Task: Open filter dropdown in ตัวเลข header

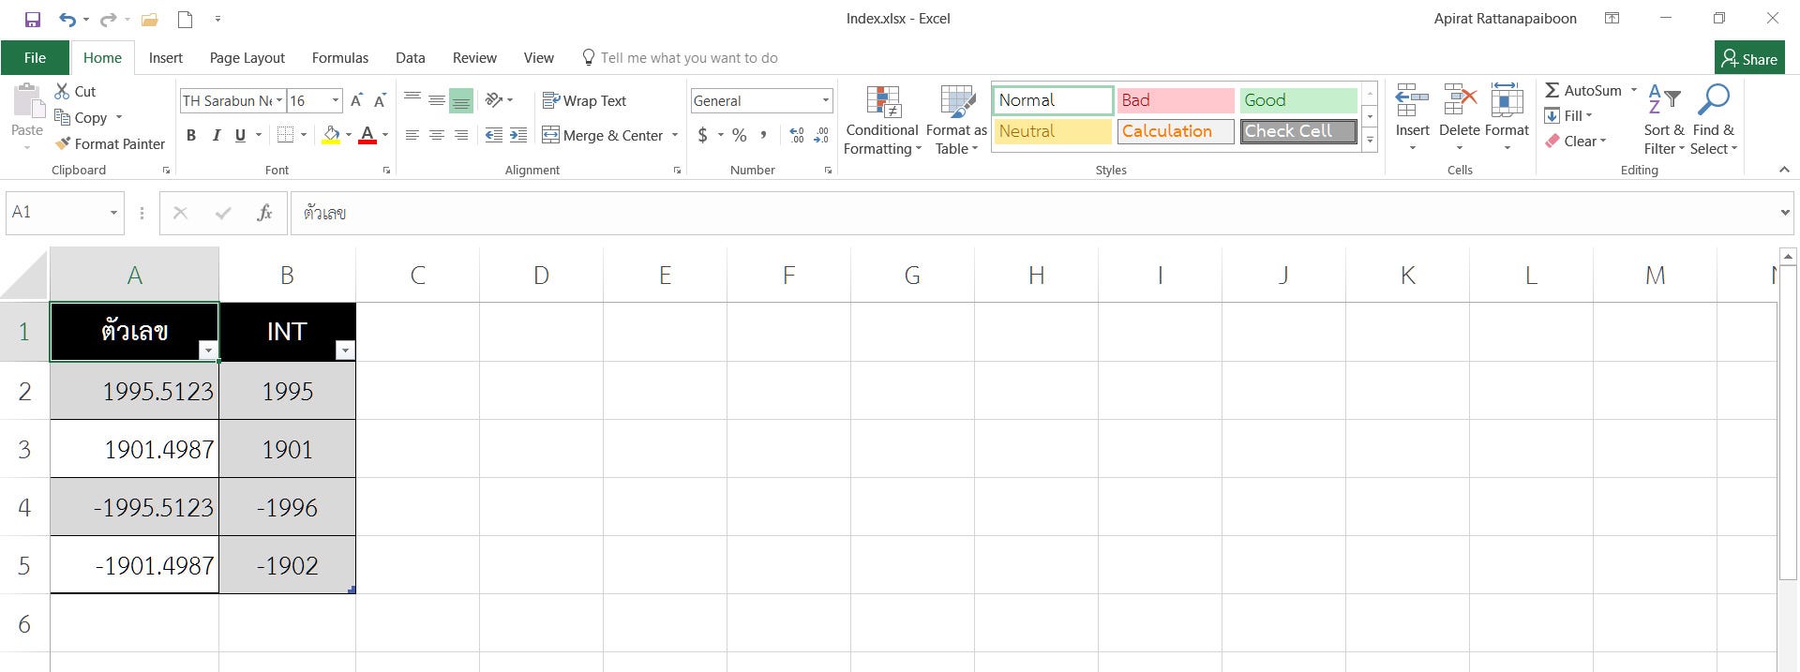Action: pyautogui.click(x=209, y=351)
